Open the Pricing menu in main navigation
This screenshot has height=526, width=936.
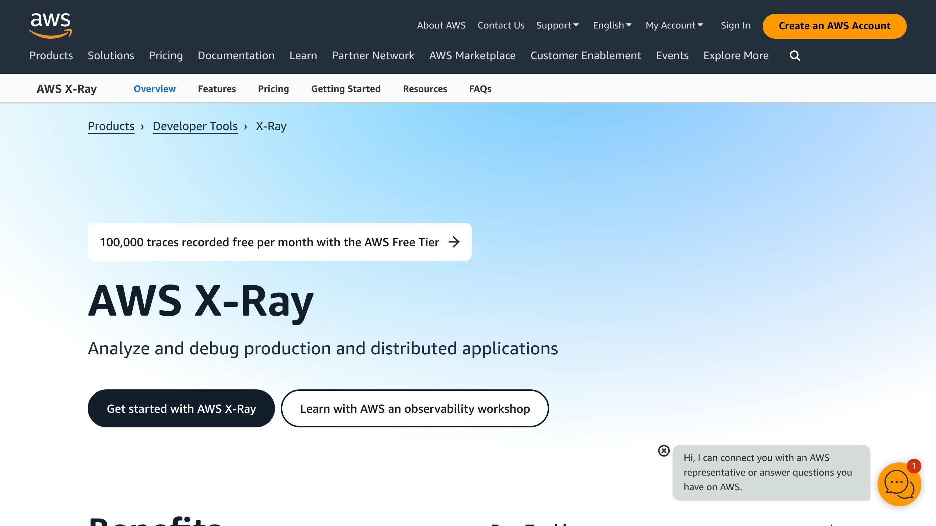(166, 56)
